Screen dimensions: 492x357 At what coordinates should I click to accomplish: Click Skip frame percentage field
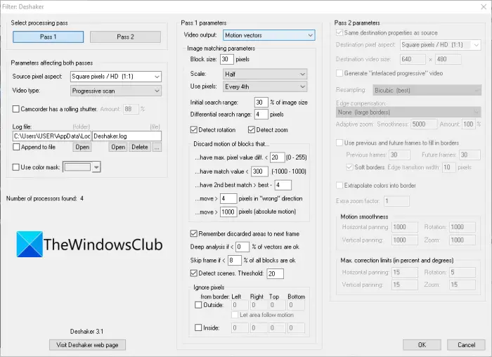(x=234, y=261)
